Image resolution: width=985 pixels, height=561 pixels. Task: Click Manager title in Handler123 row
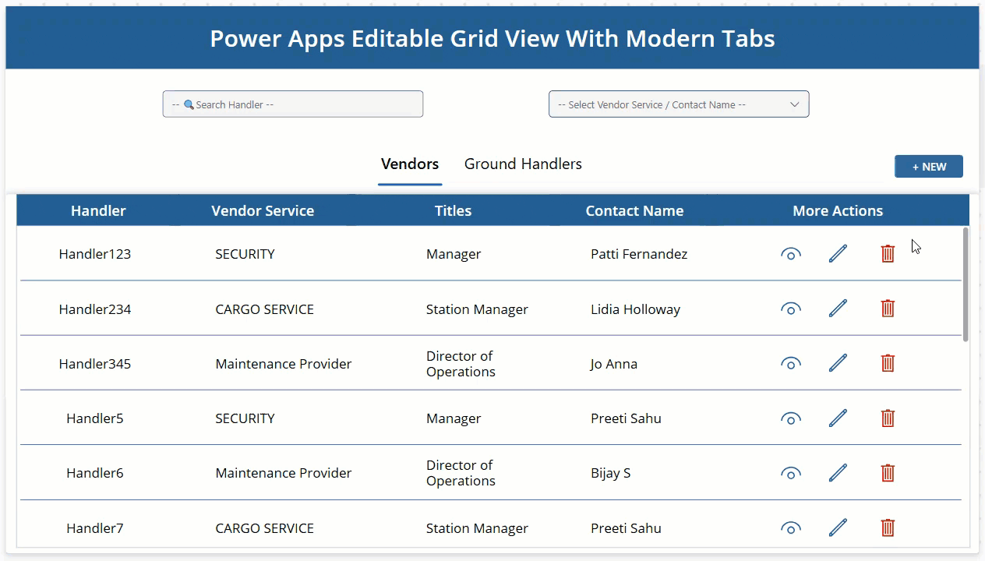pos(454,254)
